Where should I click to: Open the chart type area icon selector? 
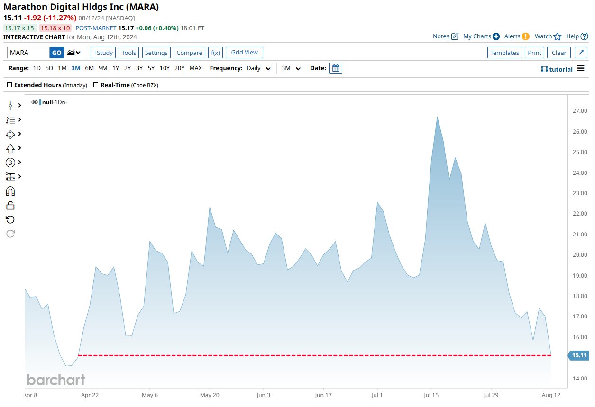point(73,53)
